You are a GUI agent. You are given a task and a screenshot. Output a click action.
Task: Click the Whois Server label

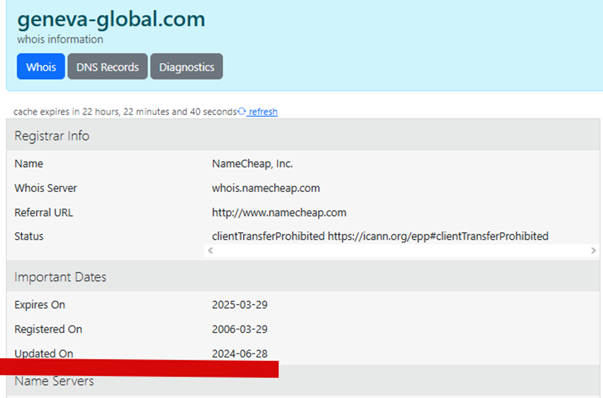(46, 188)
